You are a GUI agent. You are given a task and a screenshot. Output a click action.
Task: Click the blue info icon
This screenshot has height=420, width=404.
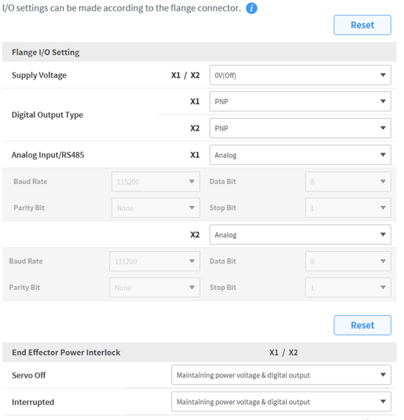tap(252, 9)
